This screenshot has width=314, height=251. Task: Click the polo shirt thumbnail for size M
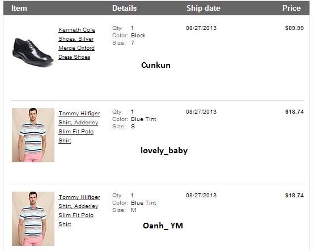tap(33, 219)
